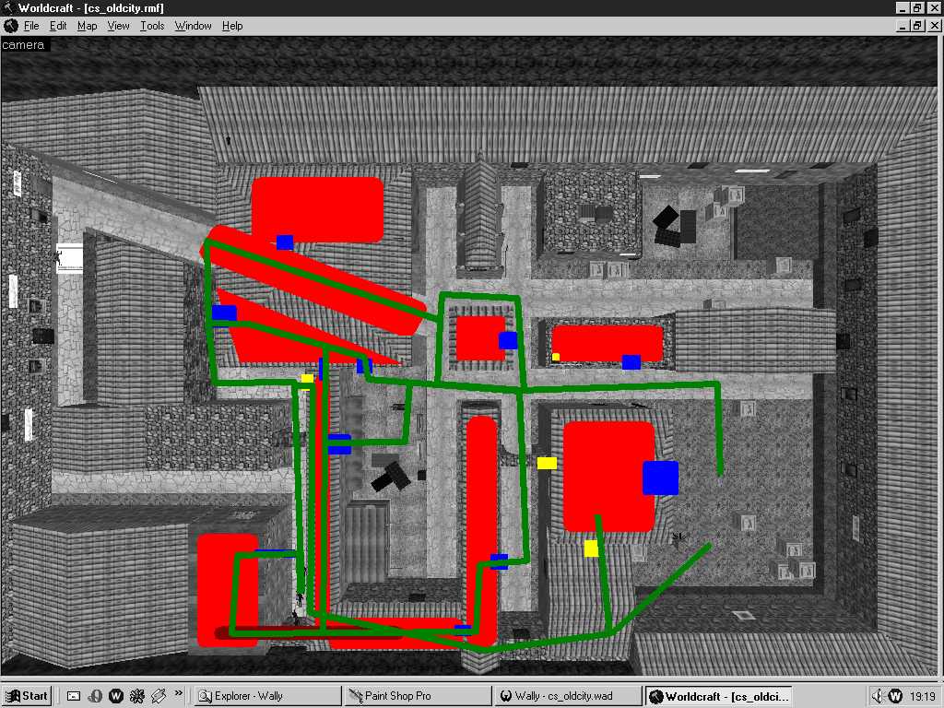Screen dimensions: 944x708
Task: Click the W icon in system tray
Action: click(x=895, y=696)
